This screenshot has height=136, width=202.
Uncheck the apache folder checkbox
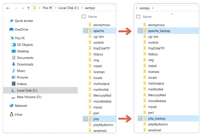pyautogui.click(x=86, y=31)
